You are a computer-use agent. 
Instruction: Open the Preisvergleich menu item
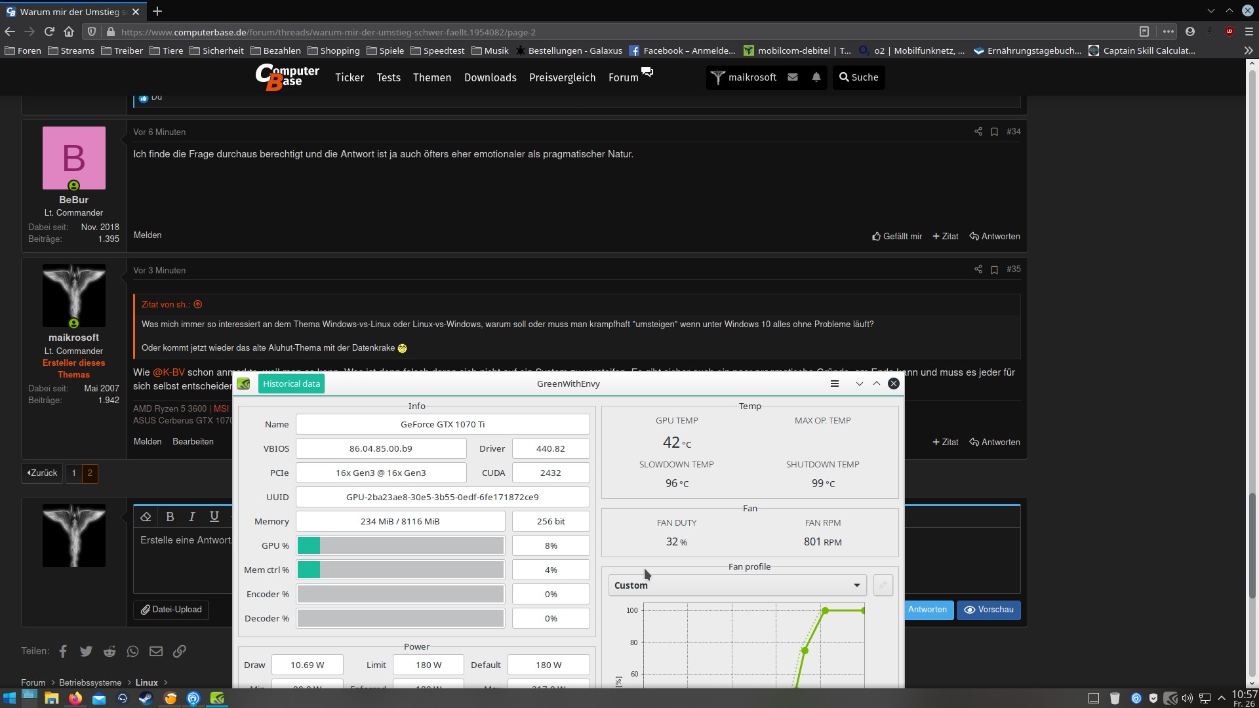coord(562,77)
